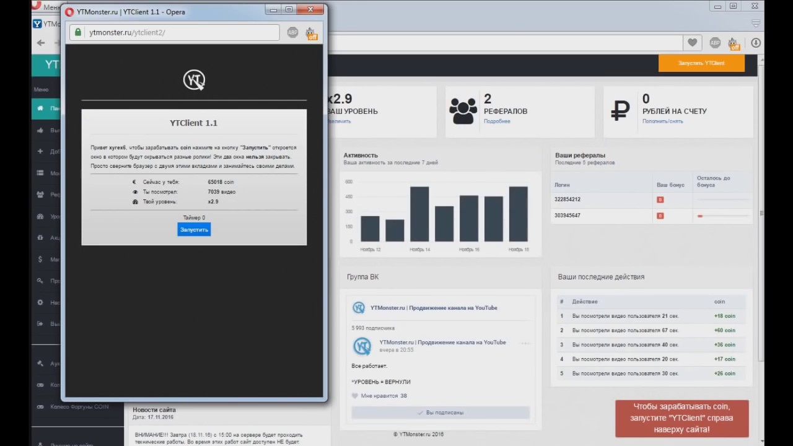Click the +26 coin action row
Screen dimensions: 793x446
click(x=650, y=374)
